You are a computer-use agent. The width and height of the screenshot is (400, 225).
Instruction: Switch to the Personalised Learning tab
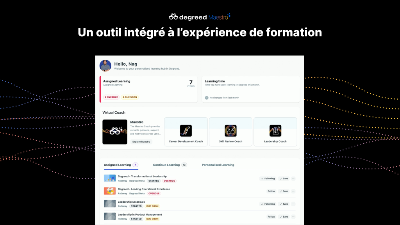point(218,165)
